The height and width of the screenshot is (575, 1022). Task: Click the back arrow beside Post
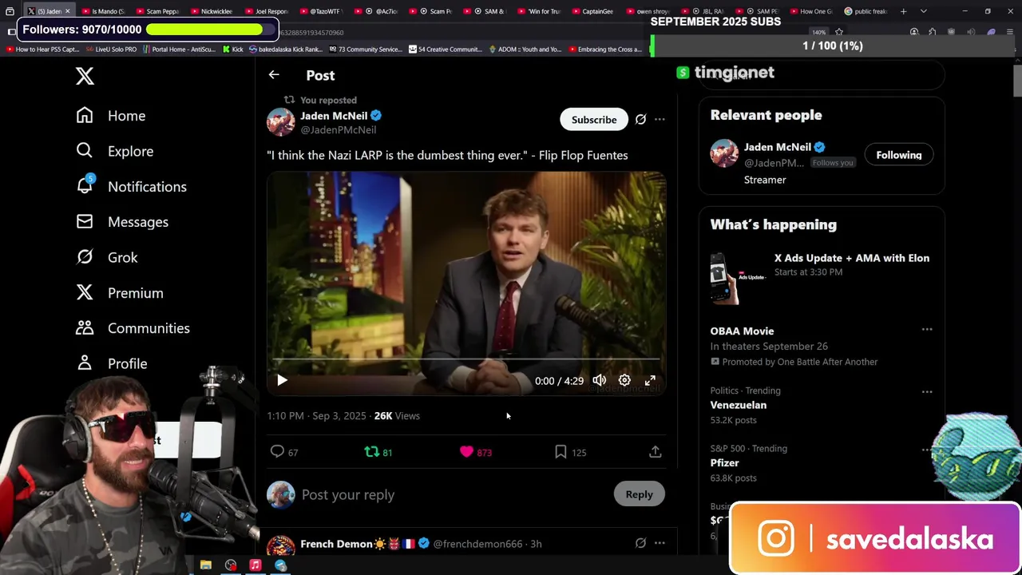[274, 74]
